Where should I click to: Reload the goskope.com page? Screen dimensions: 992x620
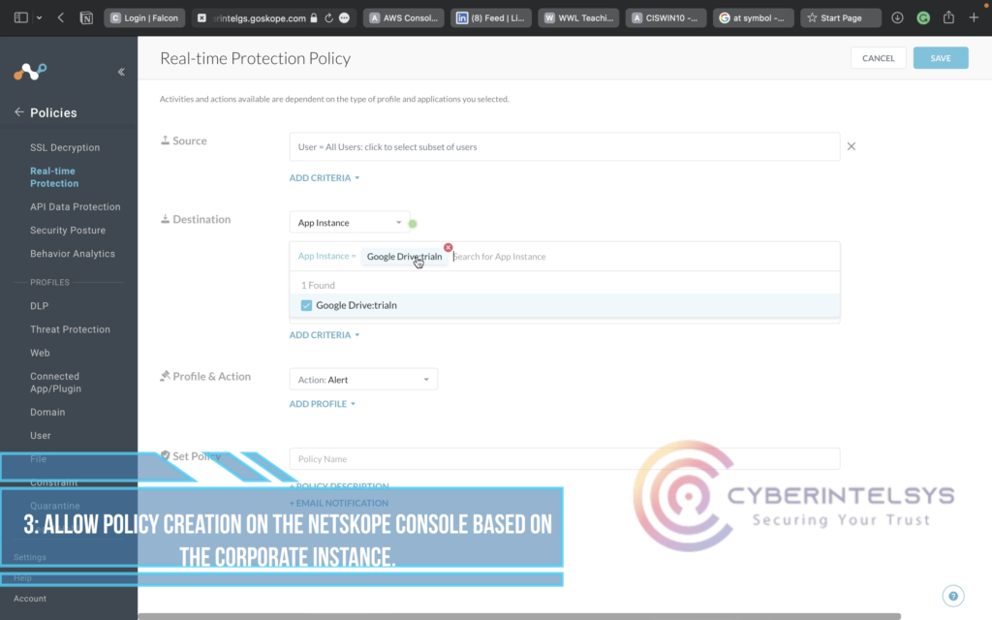pyautogui.click(x=329, y=17)
